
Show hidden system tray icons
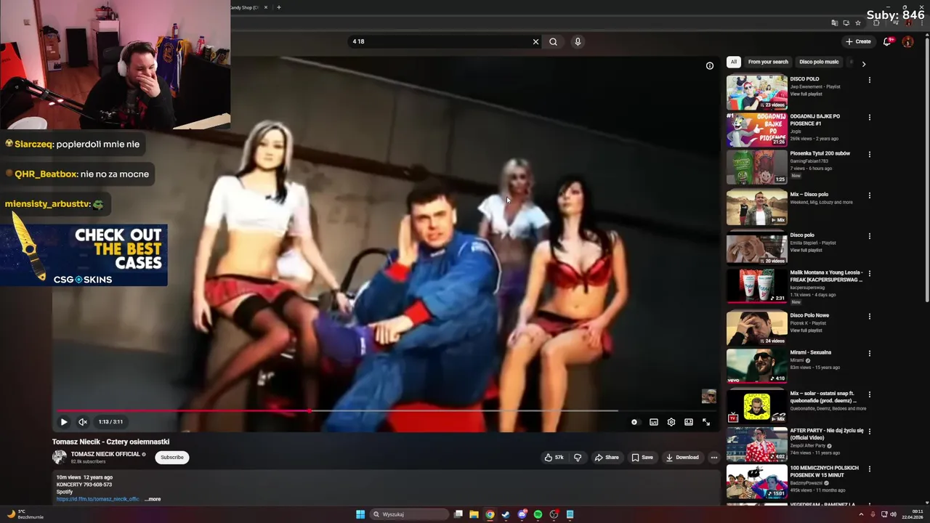(862, 514)
